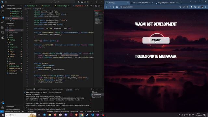The width and height of the screenshot is (208, 117).
Task: Select the node terminal instance
Action: [97, 92]
